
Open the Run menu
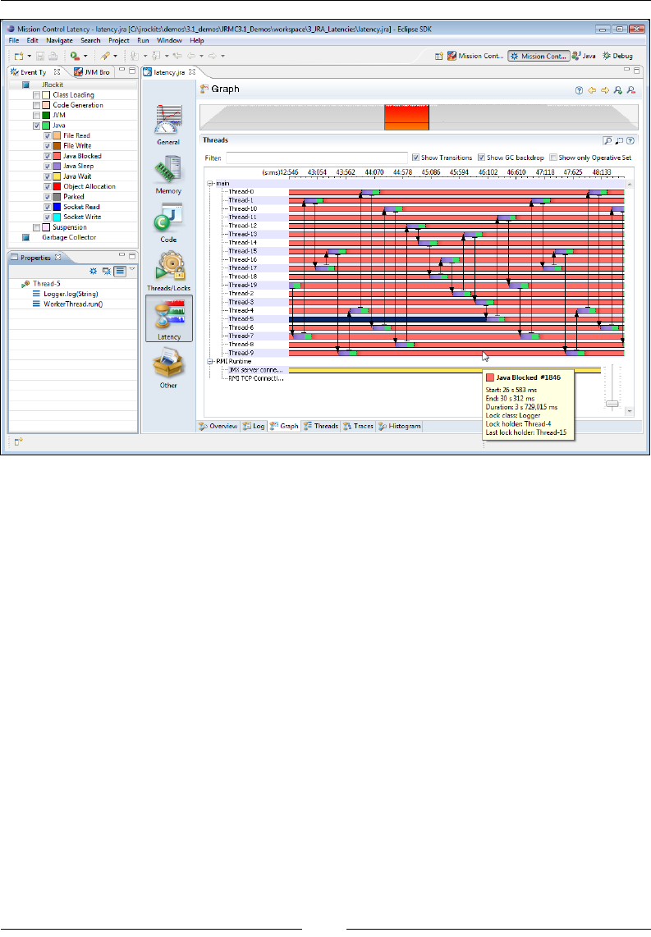(x=143, y=41)
